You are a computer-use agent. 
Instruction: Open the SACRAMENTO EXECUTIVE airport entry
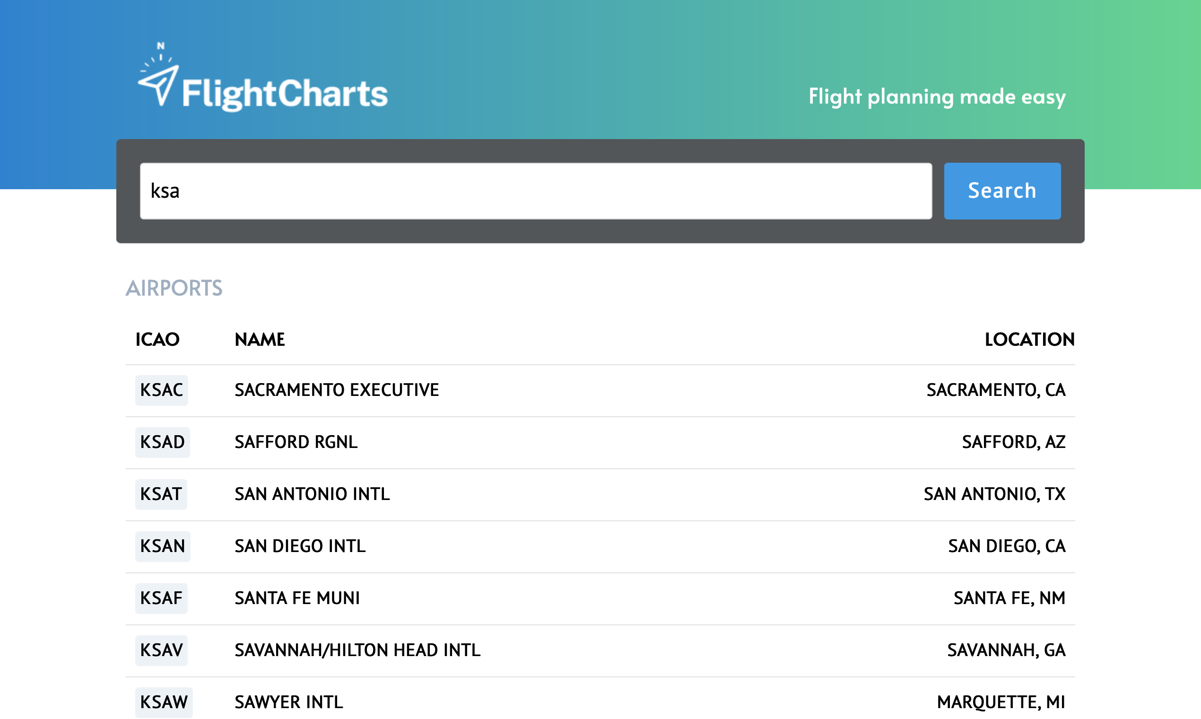337,390
